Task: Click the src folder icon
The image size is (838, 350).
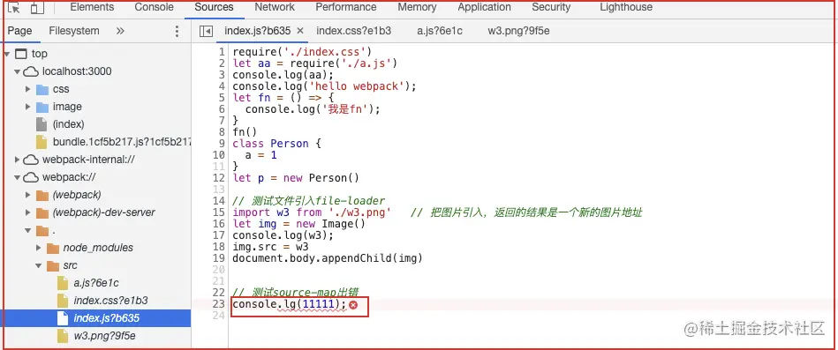Action: pos(53,265)
